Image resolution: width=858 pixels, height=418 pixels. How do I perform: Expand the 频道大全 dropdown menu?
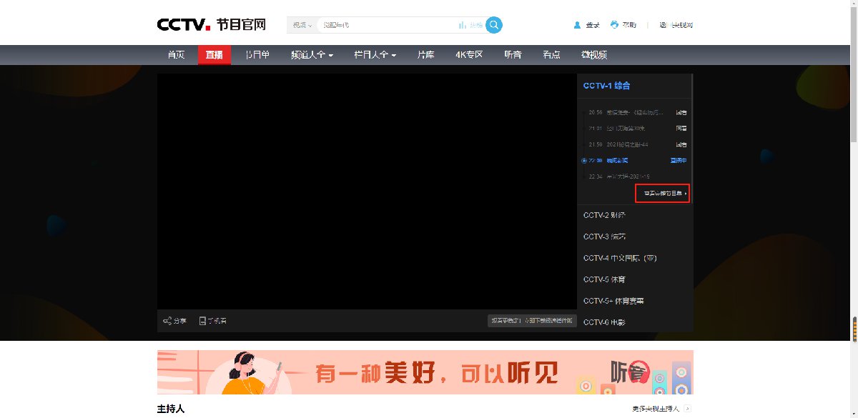click(x=312, y=55)
